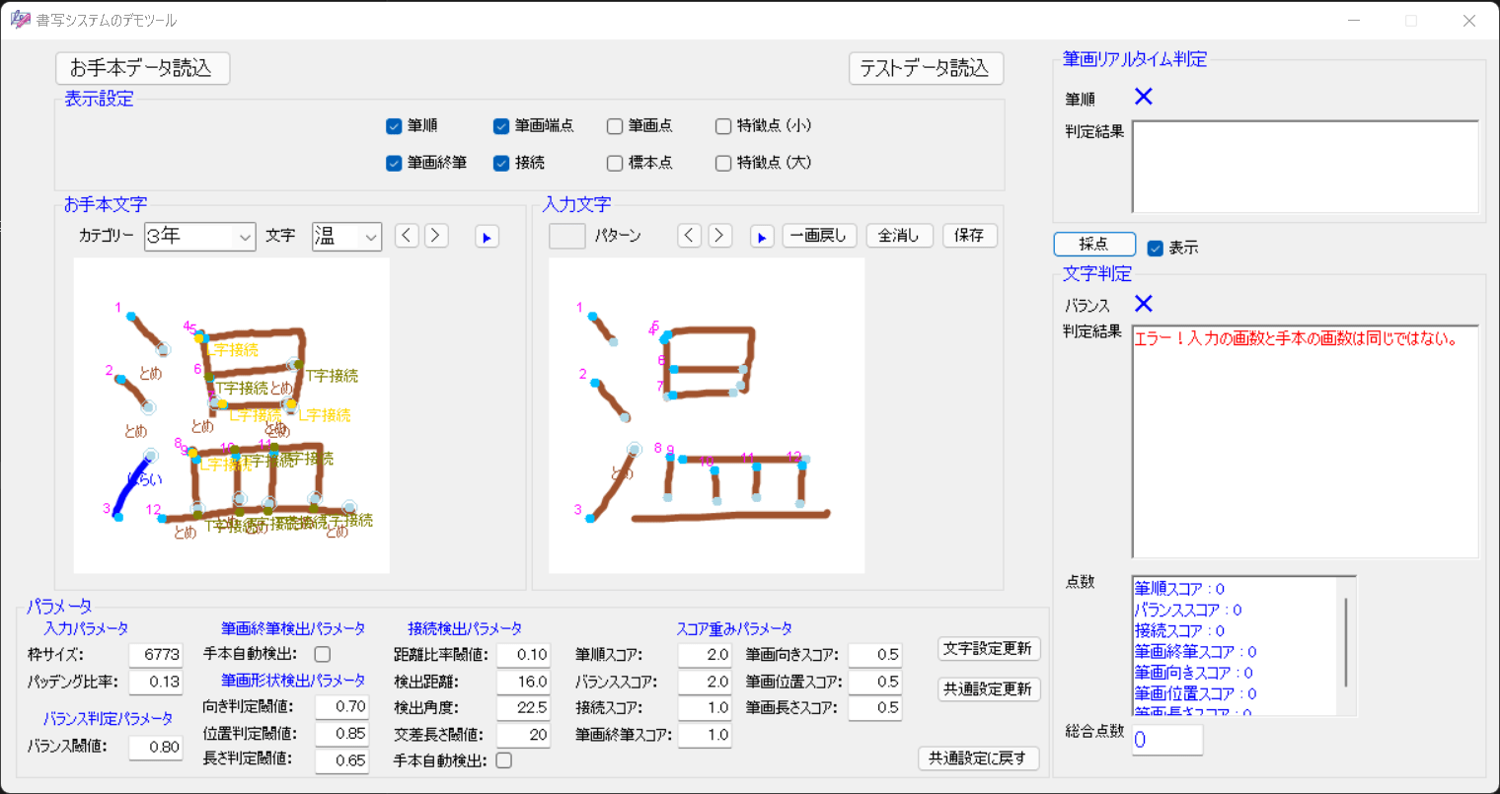Image resolution: width=1500 pixels, height=794 pixels.
Task: Click the バランス閾値 field showing 0.80
Action: click(156, 748)
